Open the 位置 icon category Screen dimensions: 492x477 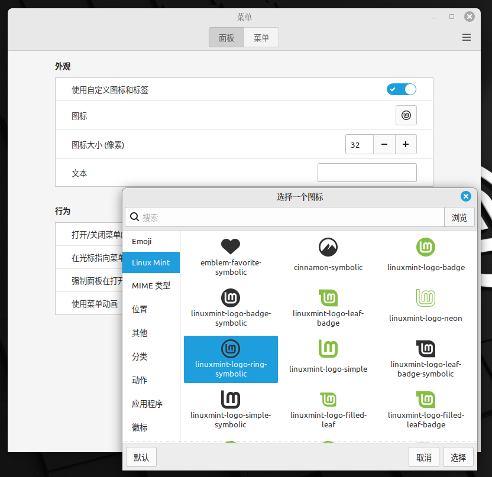(151, 309)
